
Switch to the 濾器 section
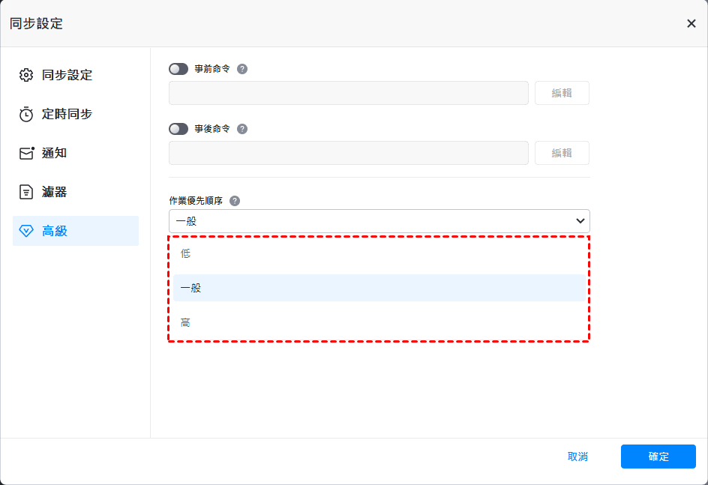coord(76,192)
